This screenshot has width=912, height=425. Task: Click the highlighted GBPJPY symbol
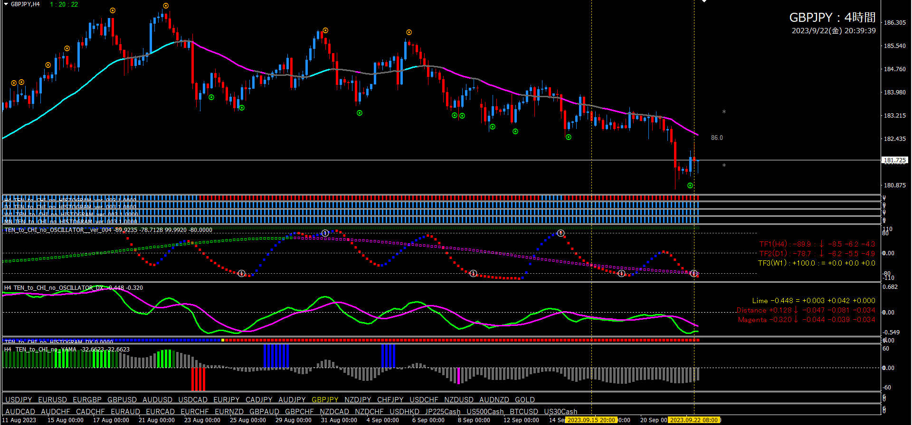tap(325, 400)
